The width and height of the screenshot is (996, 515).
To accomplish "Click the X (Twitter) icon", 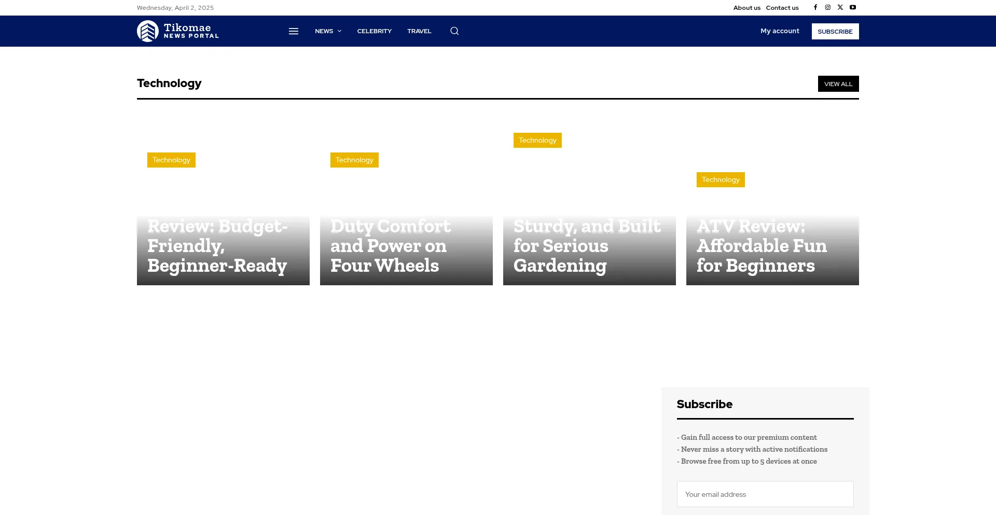I will (x=840, y=7).
